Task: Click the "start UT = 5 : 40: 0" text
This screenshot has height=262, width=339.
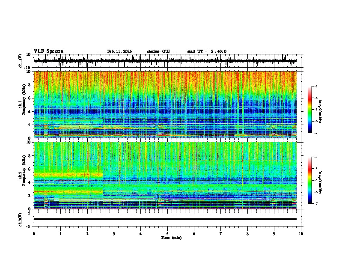Action: tap(207, 51)
